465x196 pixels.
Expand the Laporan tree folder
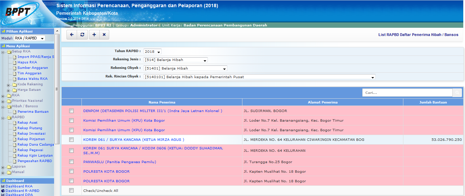(x=3, y=167)
